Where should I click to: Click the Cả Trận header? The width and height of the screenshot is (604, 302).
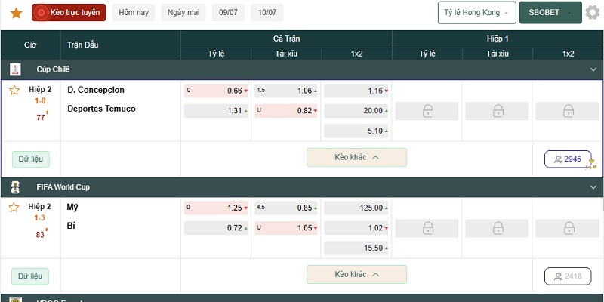[287, 39]
